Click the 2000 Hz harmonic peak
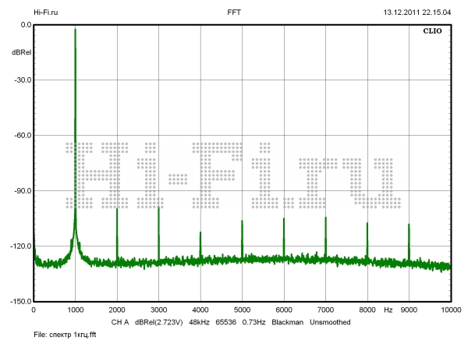 click(117, 211)
